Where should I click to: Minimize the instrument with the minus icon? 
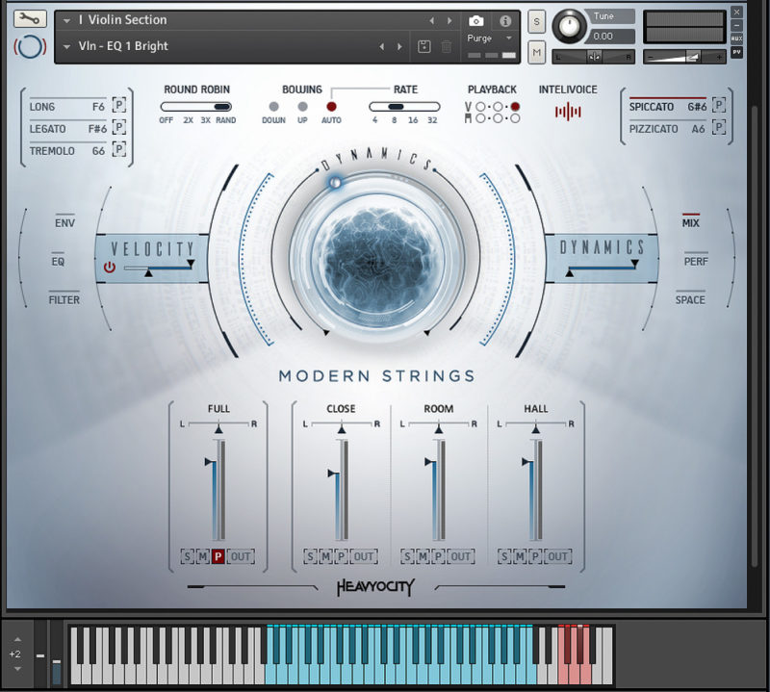[736, 25]
